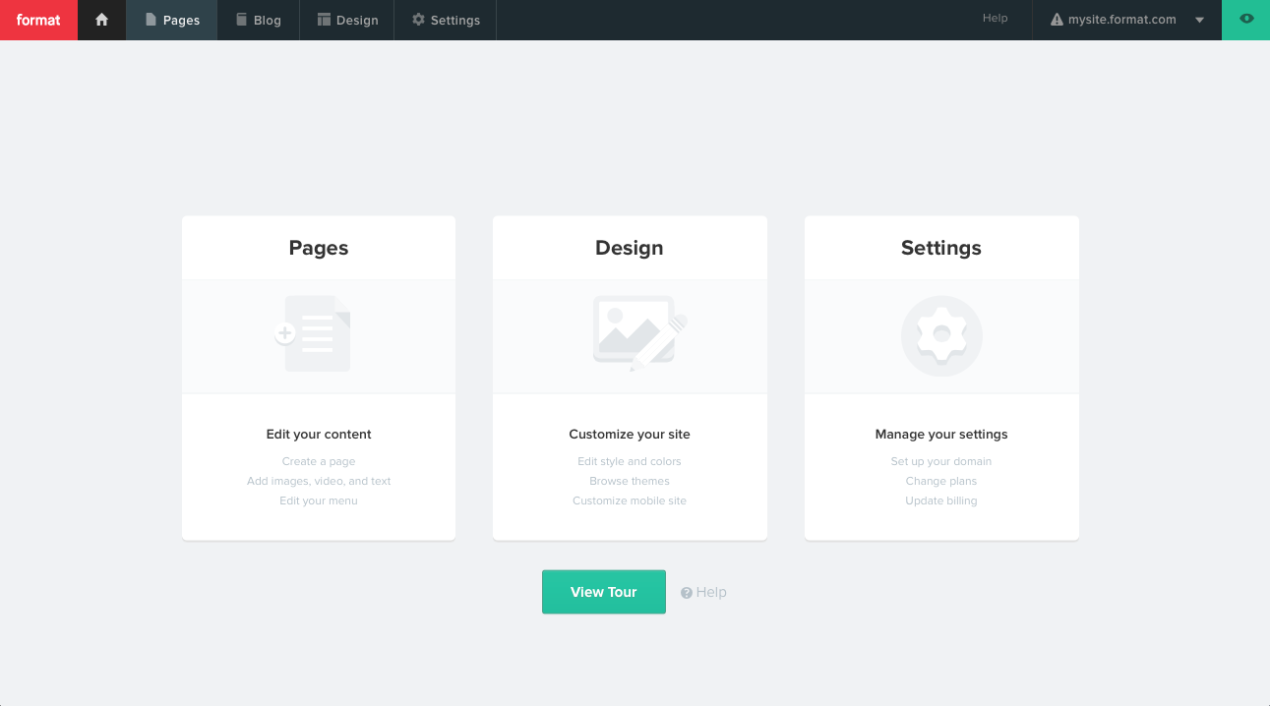Click 'Update billing' in Settings card
This screenshot has height=706, width=1270.
click(940, 500)
